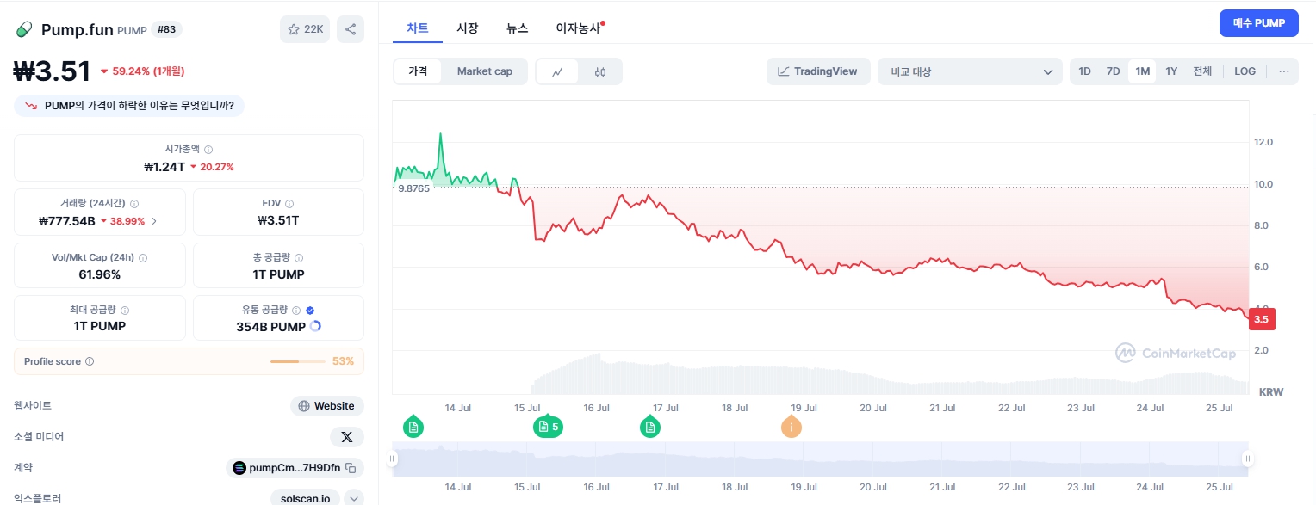
Task: Open the TradingView chart button
Action: pyautogui.click(x=818, y=71)
